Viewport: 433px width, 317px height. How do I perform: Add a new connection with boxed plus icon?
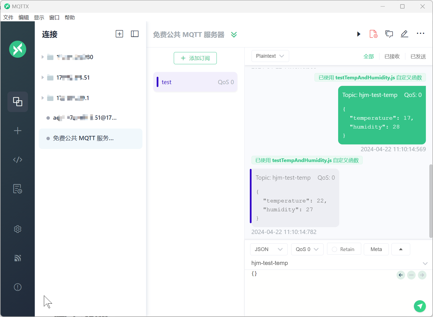click(x=119, y=34)
